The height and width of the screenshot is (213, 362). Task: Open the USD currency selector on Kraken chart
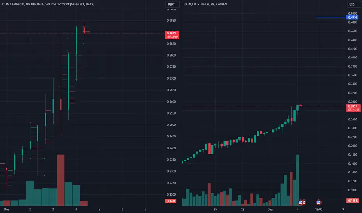(x=353, y=4)
